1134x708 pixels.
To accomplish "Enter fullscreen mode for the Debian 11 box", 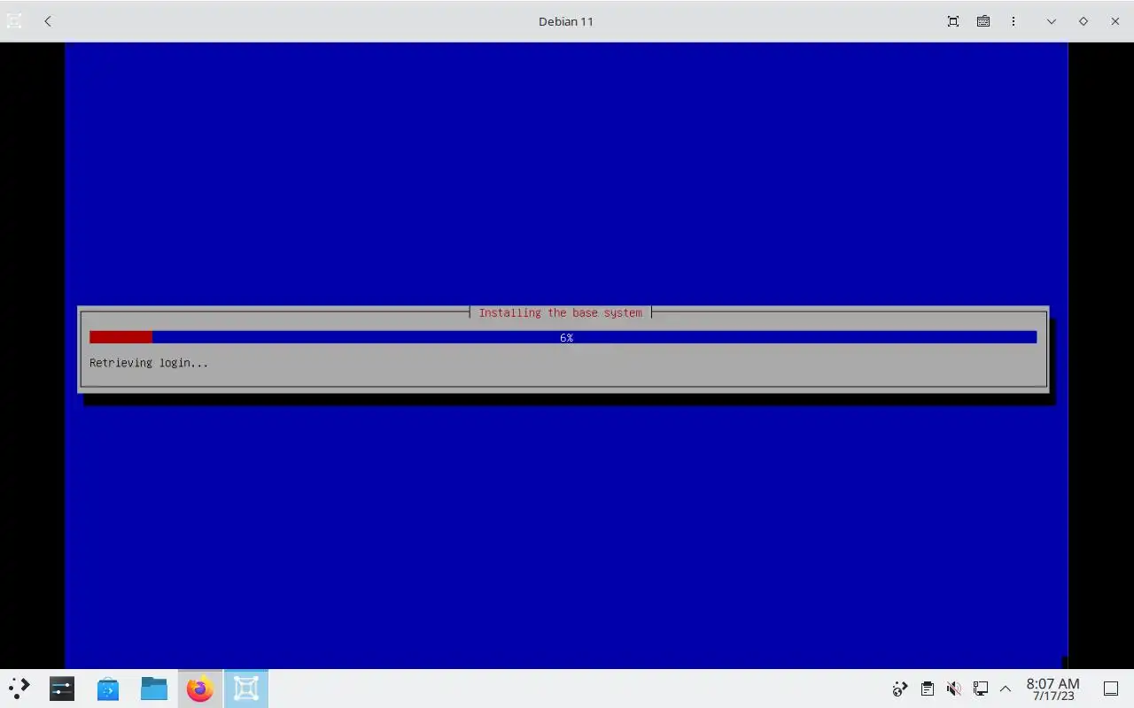I will pyautogui.click(x=953, y=21).
